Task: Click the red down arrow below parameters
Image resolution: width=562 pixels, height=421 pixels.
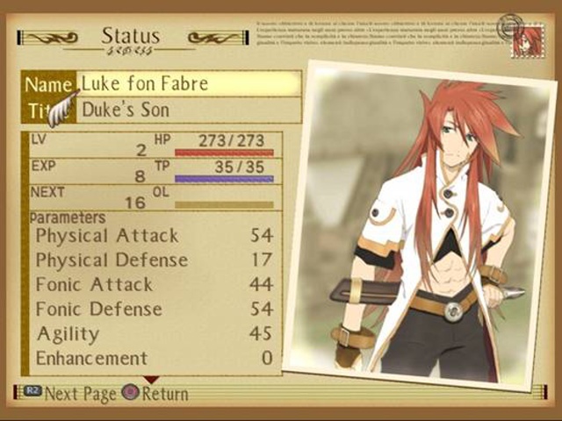Action: coord(151,380)
